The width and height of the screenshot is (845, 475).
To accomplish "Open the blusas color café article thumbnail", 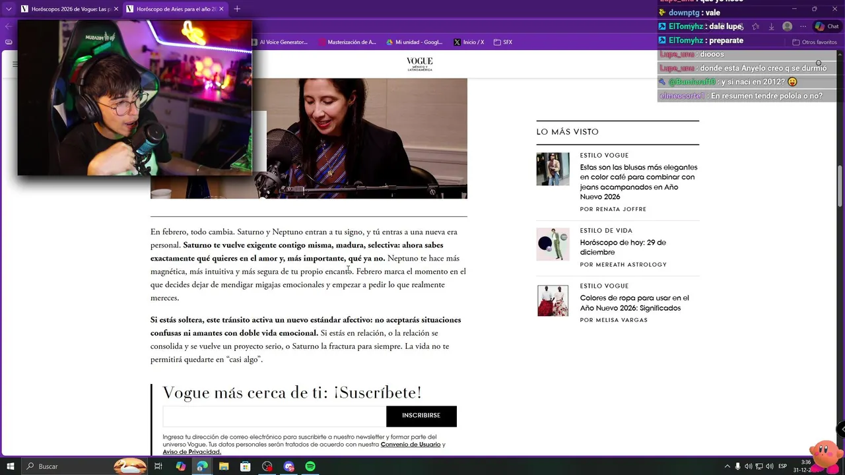I will (x=553, y=169).
